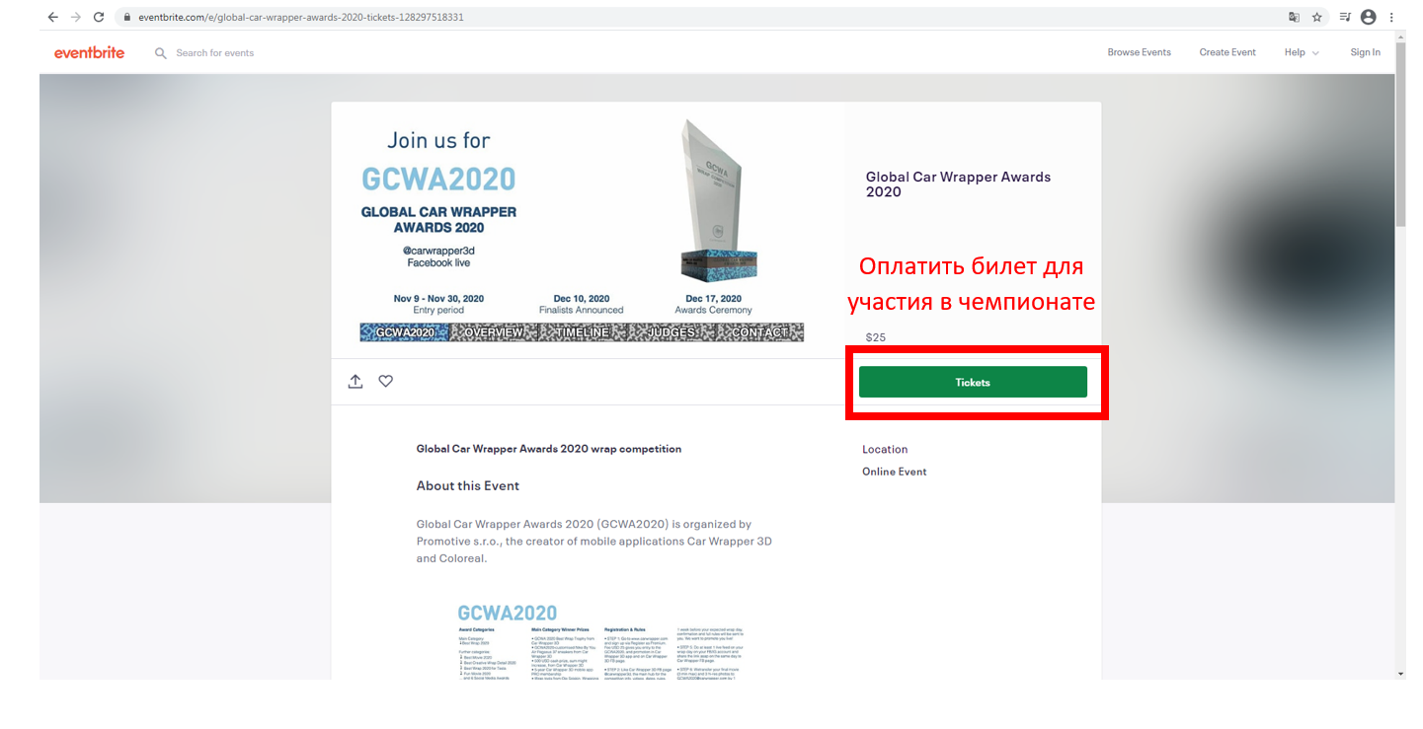Click the Search for events field
This screenshot has height=729, width=1423.
pos(214,53)
